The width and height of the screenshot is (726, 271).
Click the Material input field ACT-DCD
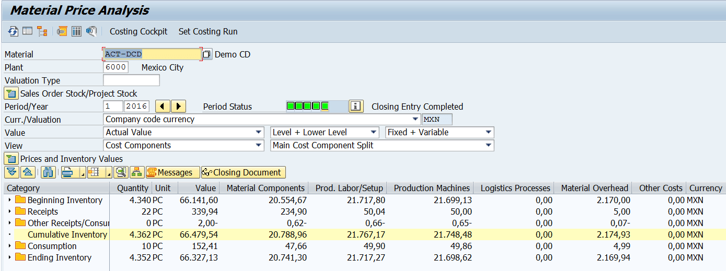click(152, 54)
